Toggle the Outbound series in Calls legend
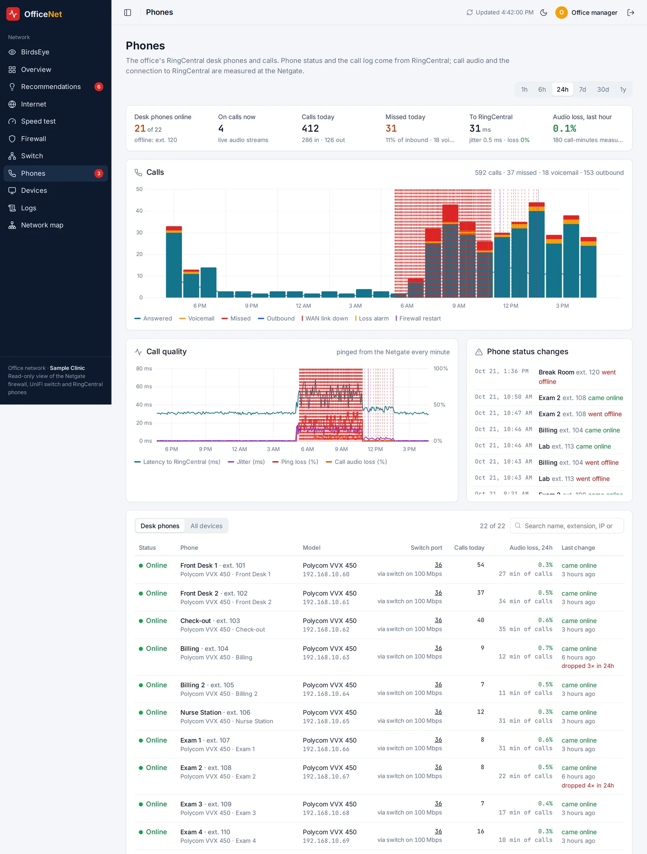This screenshot has height=854, width=647. [276, 318]
